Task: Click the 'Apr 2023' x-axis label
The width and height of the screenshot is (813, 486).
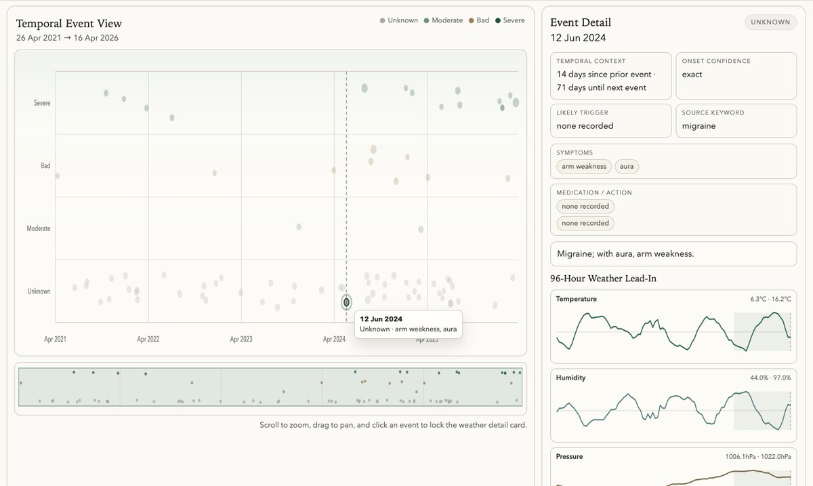Action: pyautogui.click(x=241, y=339)
